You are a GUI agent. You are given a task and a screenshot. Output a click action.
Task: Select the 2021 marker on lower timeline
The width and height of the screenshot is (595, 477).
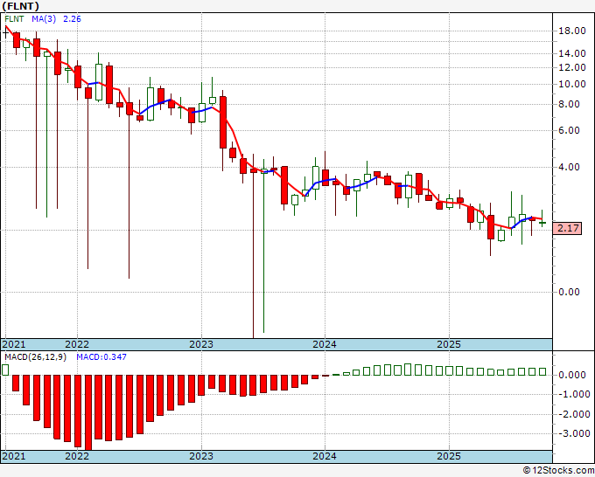click(14, 456)
